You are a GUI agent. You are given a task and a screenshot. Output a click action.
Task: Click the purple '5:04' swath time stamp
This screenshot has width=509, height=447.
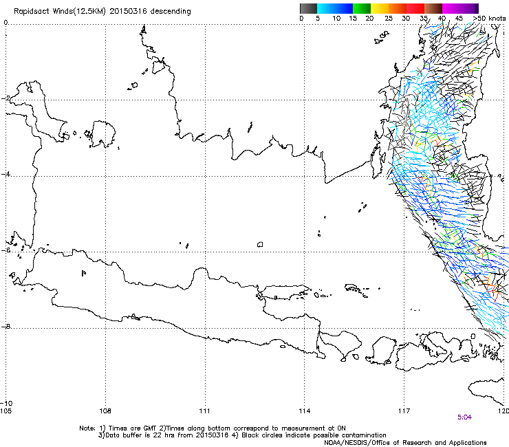tap(464, 417)
